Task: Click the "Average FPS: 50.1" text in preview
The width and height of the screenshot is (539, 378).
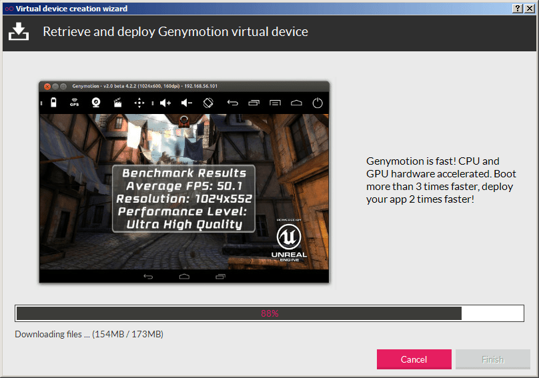Action: (184, 186)
